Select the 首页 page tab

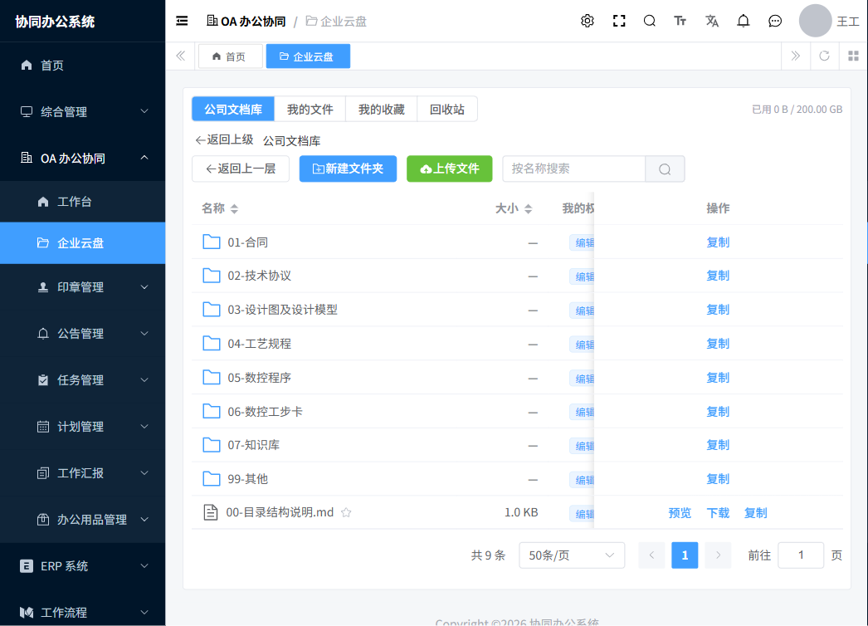230,56
